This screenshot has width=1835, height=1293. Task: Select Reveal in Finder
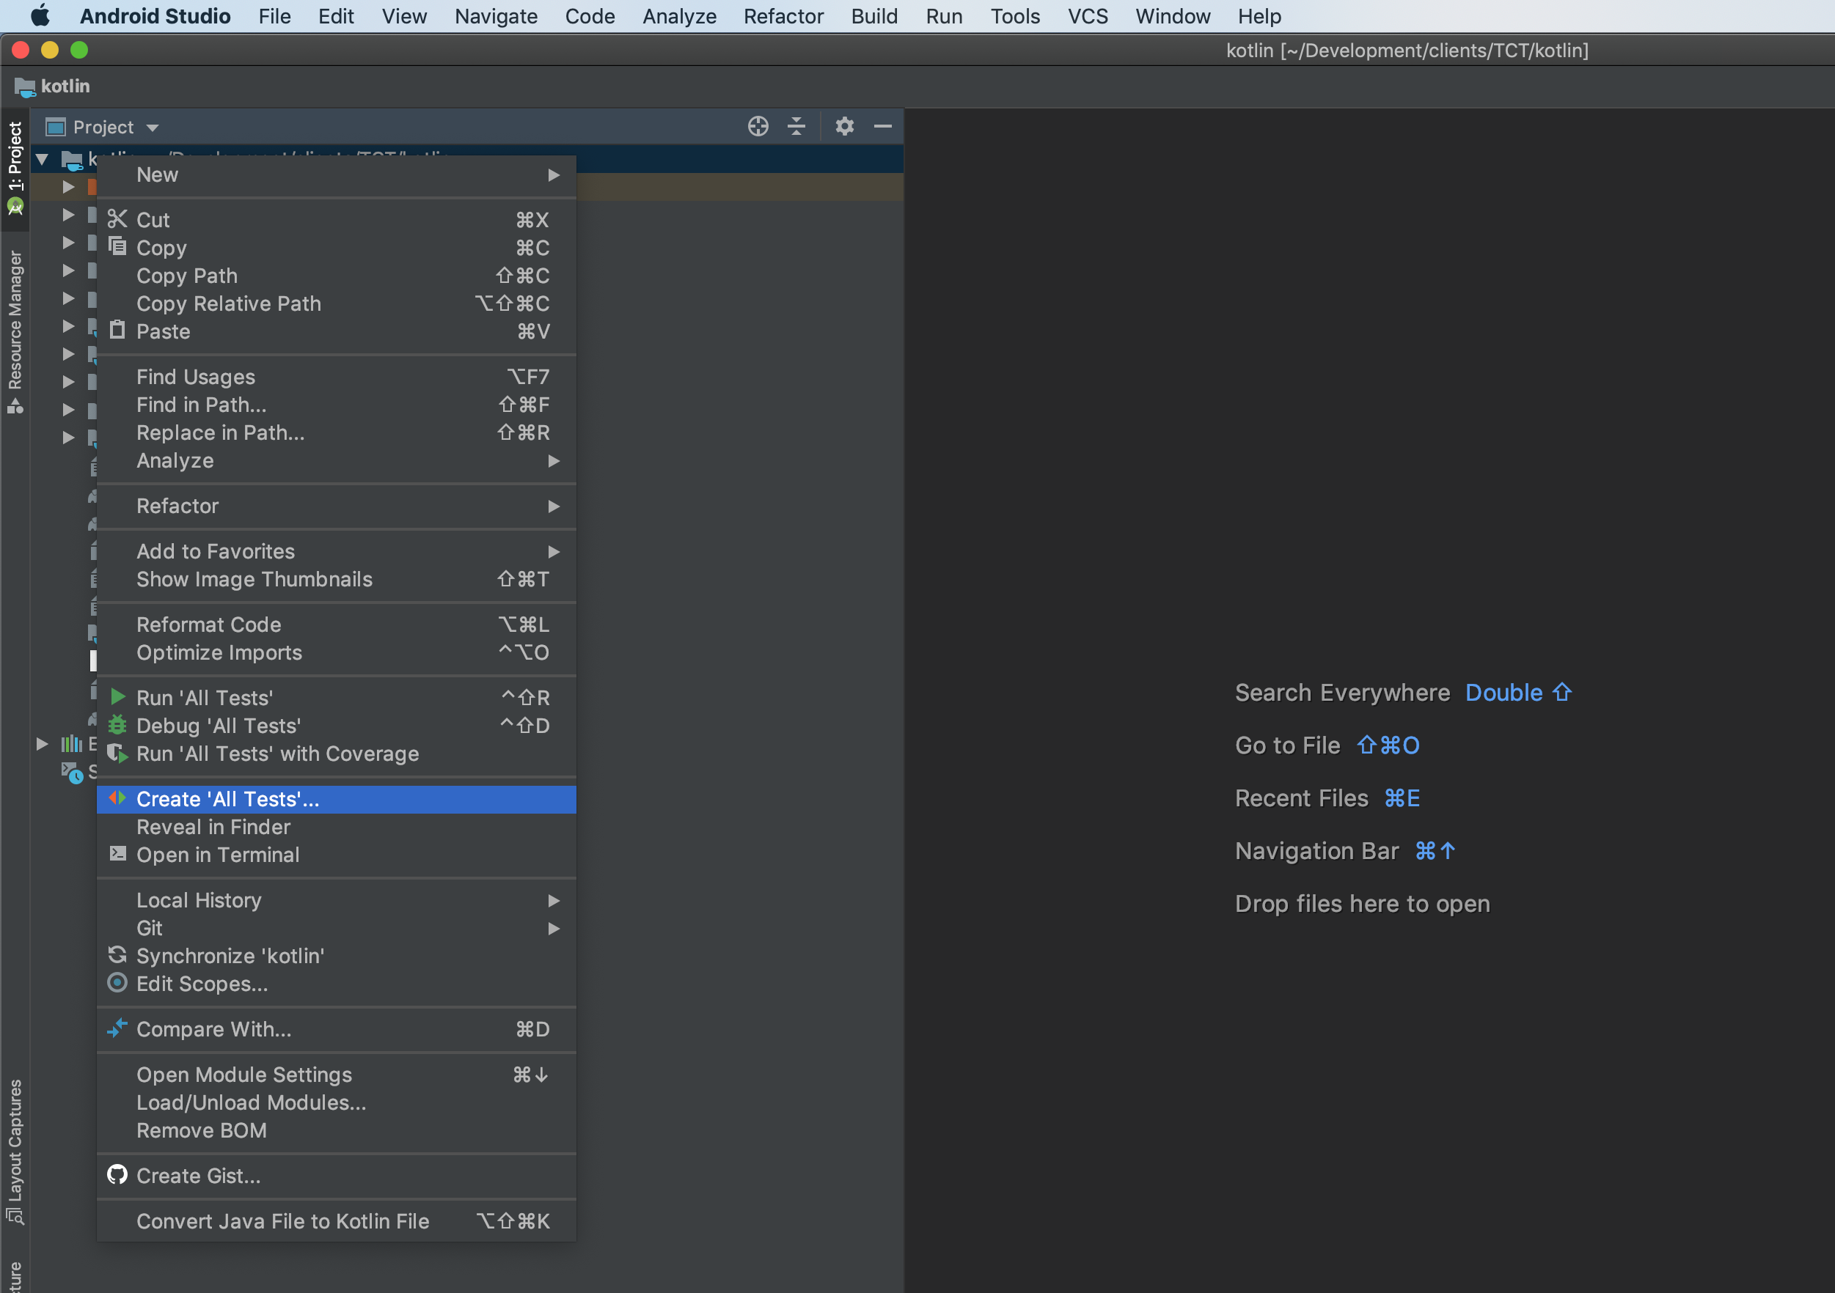(337, 827)
